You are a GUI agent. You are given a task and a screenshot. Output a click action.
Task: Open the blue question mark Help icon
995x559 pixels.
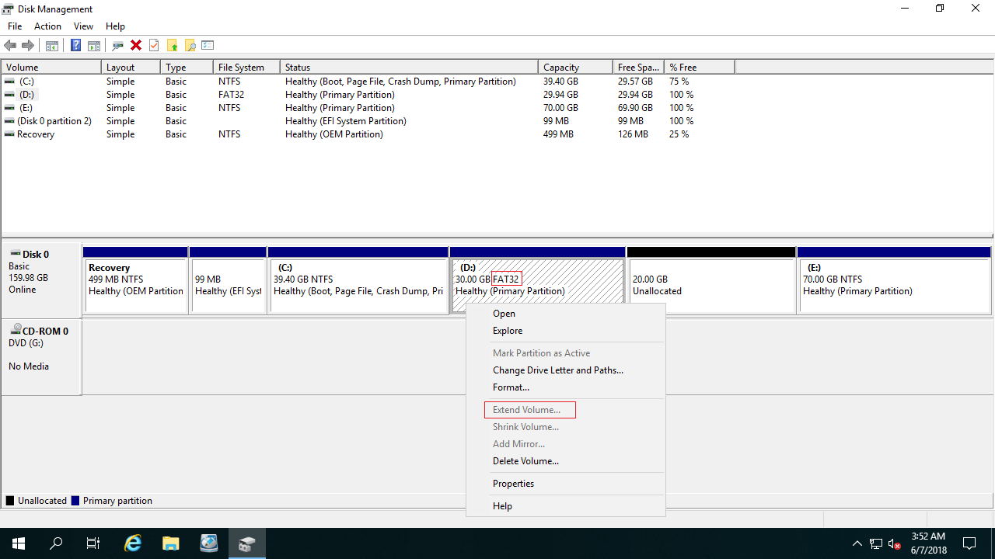(x=75, y=46)
